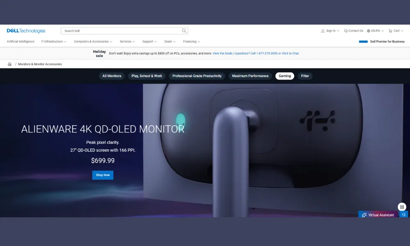
Task: Open the Support navigation menu
Action: click(149, 41)
